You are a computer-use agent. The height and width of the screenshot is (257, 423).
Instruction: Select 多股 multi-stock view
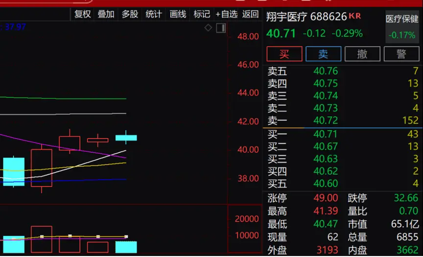tap(130, 14)
